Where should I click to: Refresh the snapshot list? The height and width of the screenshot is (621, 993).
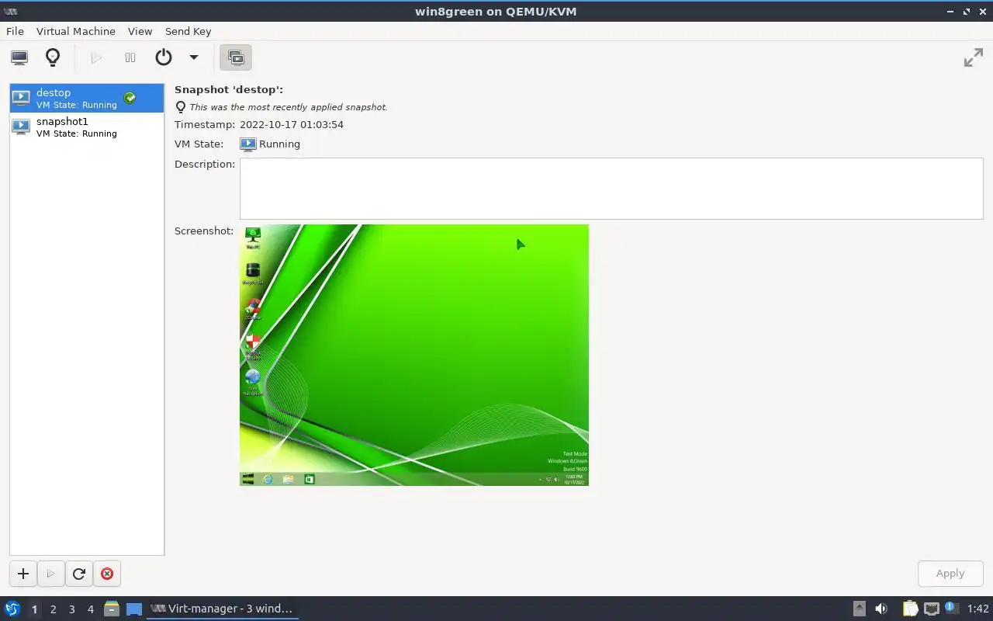(x=78, y=574)
